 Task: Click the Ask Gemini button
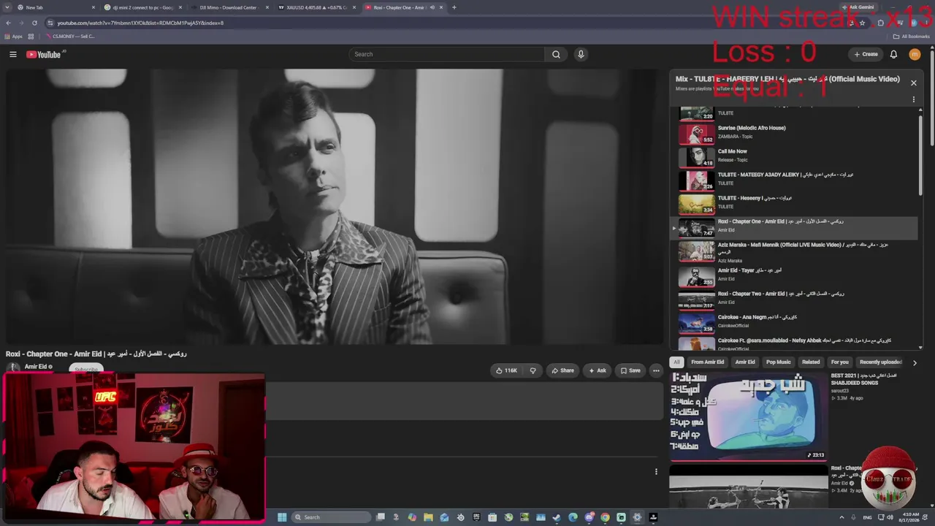[858, 7]
